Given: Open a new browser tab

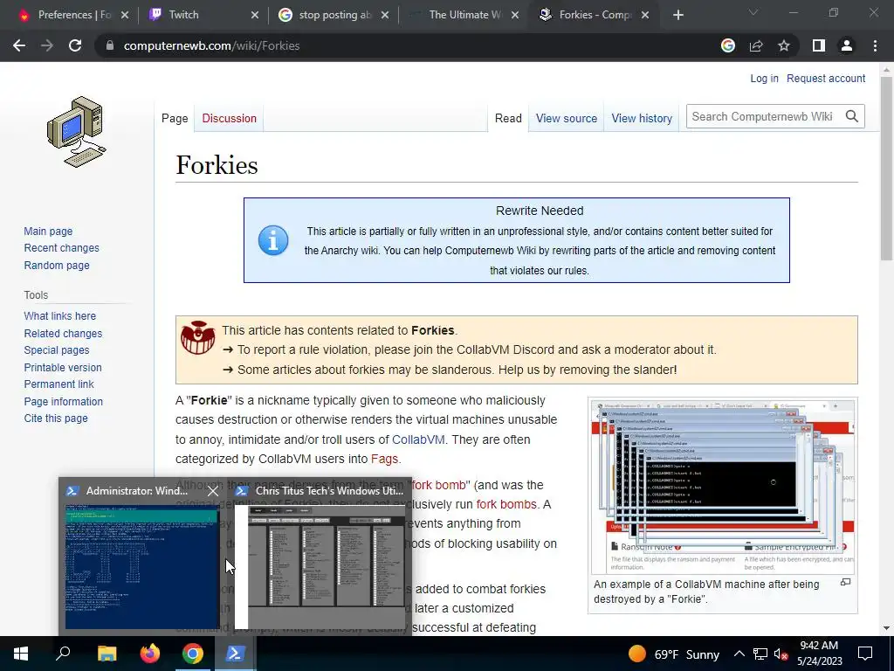Looking at the screenshot, I should tap(677, 15).
